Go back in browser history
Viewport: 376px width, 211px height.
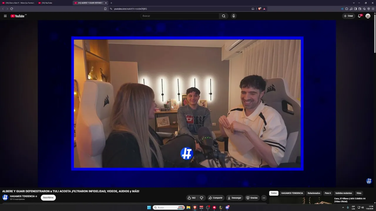point(3,9)
